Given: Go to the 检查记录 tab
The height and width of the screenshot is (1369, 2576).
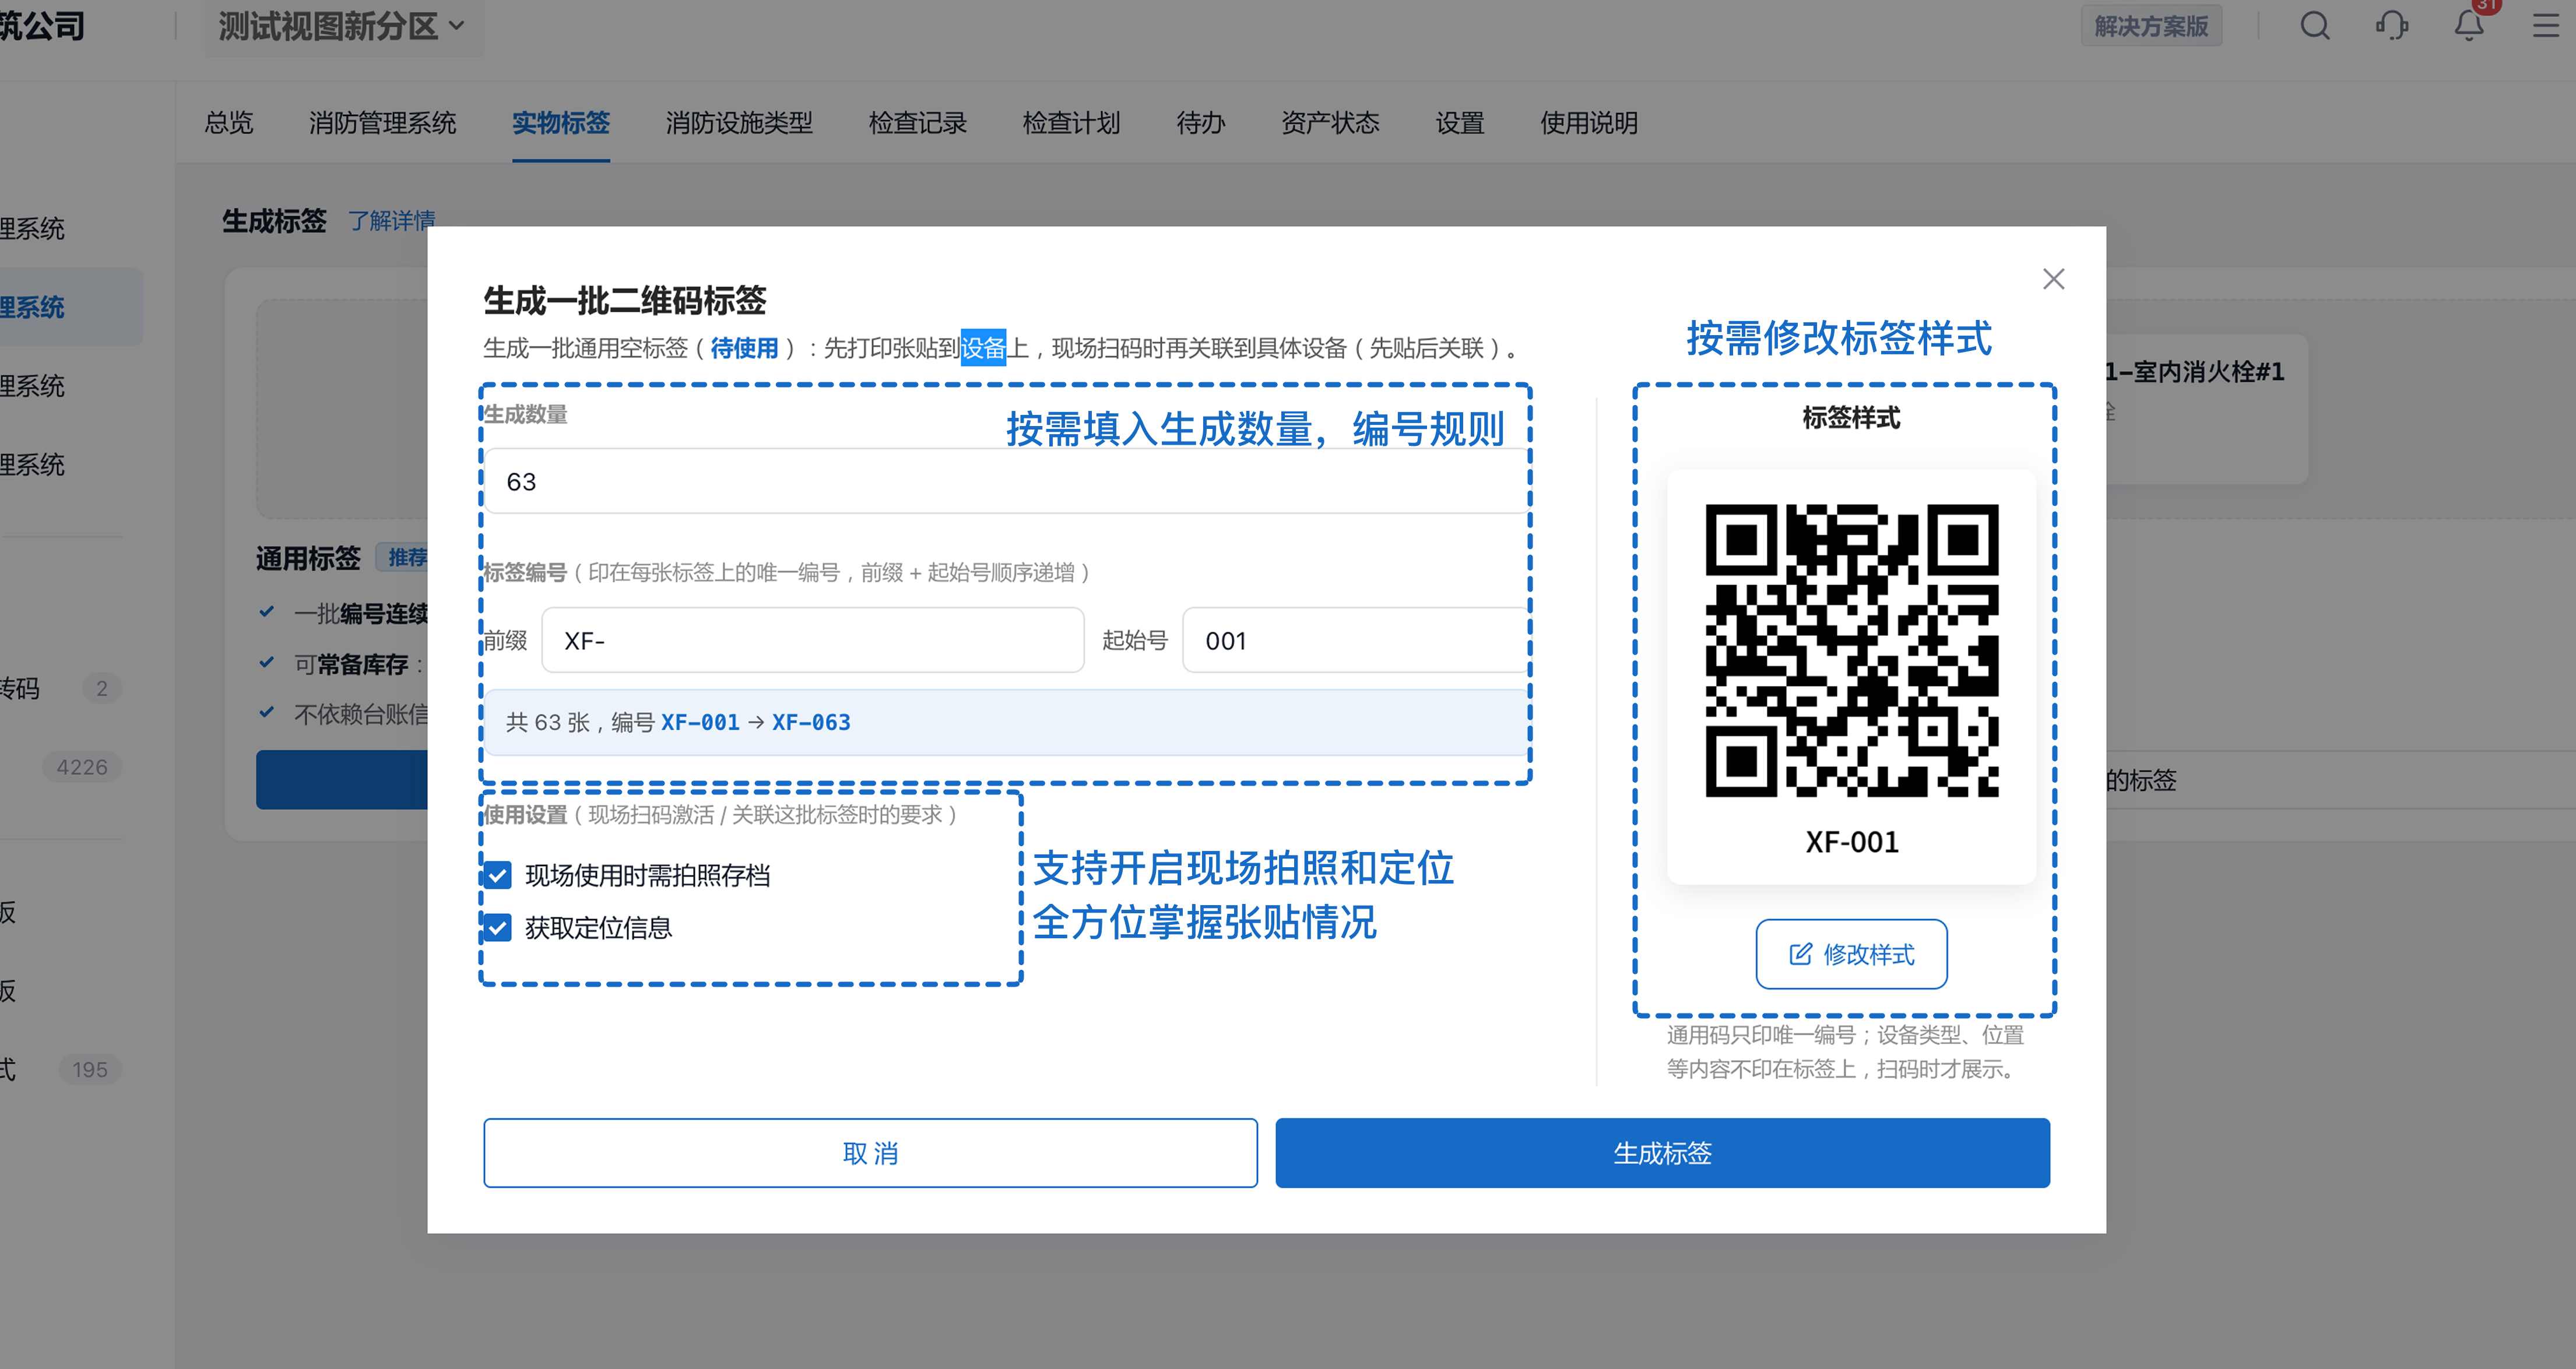Looking at the screenshot, I should point(918,123).
